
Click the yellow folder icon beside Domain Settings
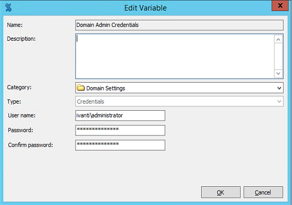tap(80, 88)
